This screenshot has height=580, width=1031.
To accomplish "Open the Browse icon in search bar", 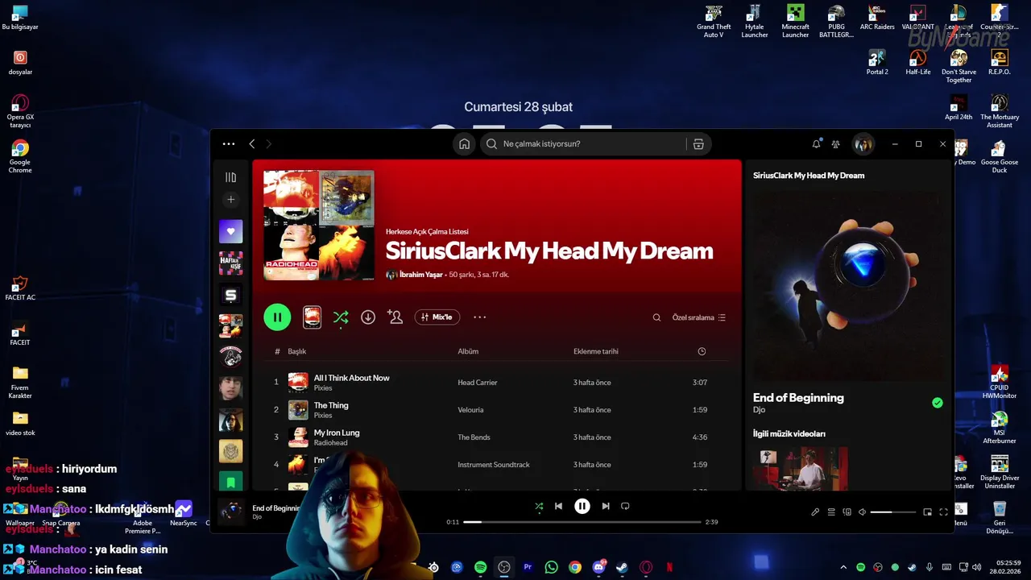I will click(x=698, y=144).
